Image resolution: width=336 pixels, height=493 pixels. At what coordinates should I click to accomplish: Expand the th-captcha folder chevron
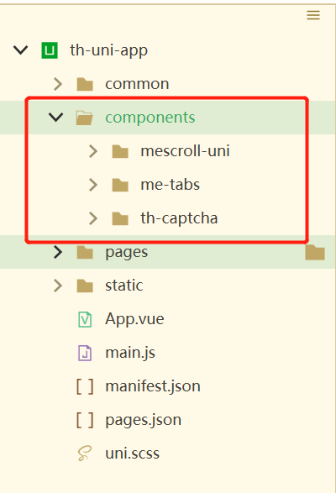pyautogui.click(x=92, y=218)
